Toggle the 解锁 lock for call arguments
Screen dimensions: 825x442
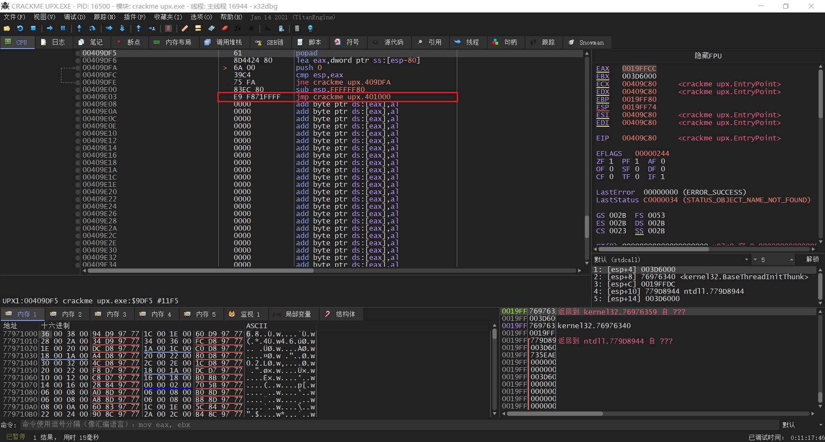(812, 259)
